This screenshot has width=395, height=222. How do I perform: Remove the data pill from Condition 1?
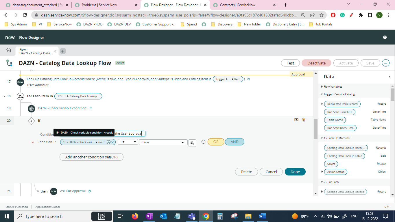pos(113,142)
